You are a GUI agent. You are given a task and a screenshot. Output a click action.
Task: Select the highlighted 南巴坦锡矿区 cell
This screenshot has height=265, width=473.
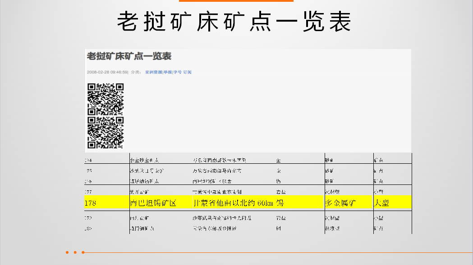[153, 203]
